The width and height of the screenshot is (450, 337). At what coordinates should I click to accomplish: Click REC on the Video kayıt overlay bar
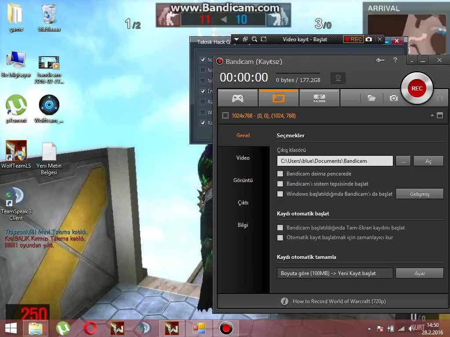tap(353, 39)
